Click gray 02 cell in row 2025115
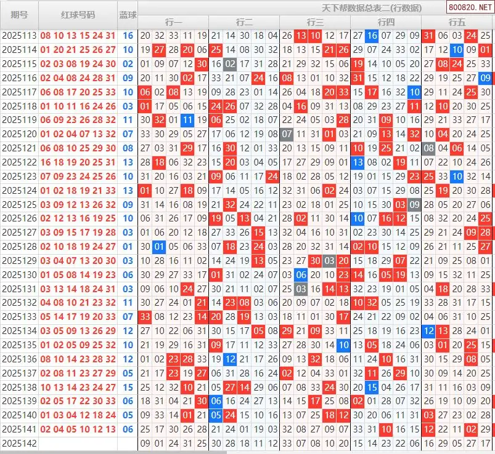The height and width of the screenshot is (454, 495). coord(230,63)
